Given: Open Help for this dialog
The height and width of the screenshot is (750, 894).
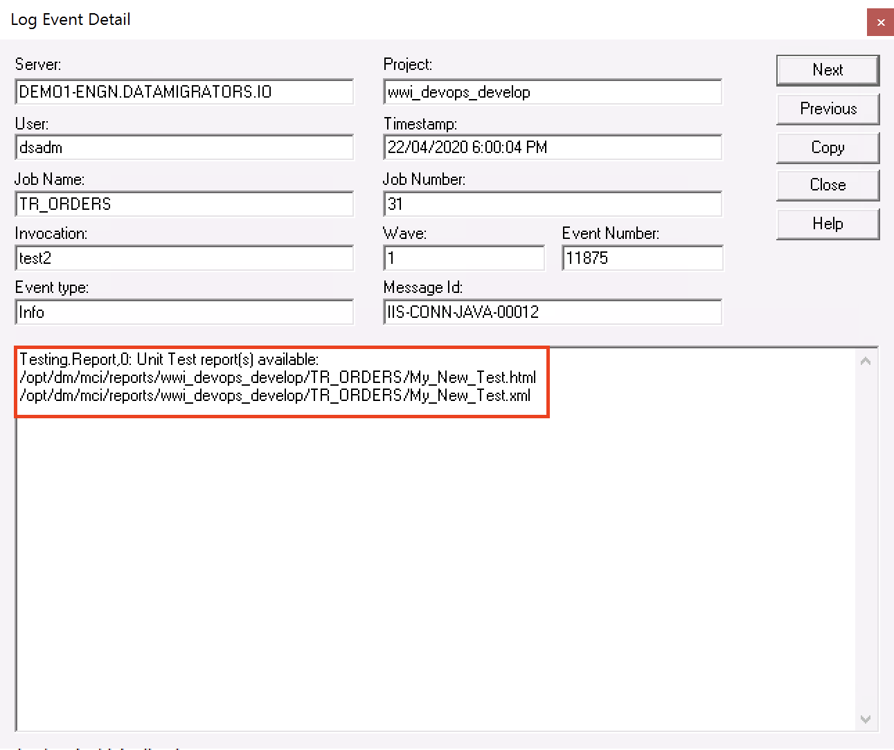Looking at the screenshot, I should (828, 224).
